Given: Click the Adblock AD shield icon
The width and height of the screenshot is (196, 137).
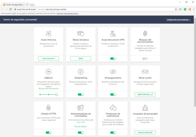Looking at the screenshot, I should click(x=49, y=71).
